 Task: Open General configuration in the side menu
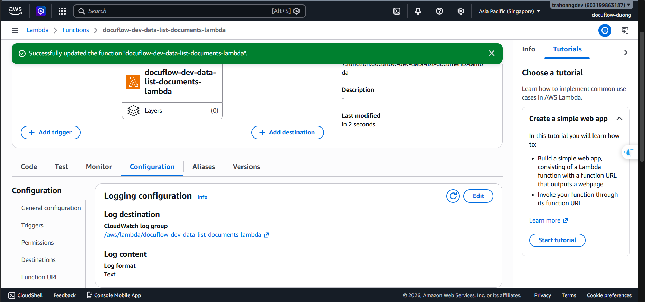click(x=51, y=208)
